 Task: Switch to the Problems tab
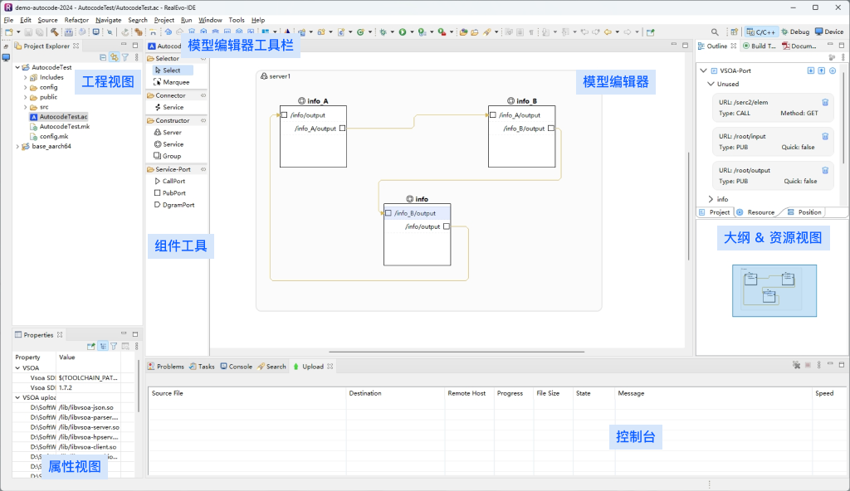click(166, 367)
